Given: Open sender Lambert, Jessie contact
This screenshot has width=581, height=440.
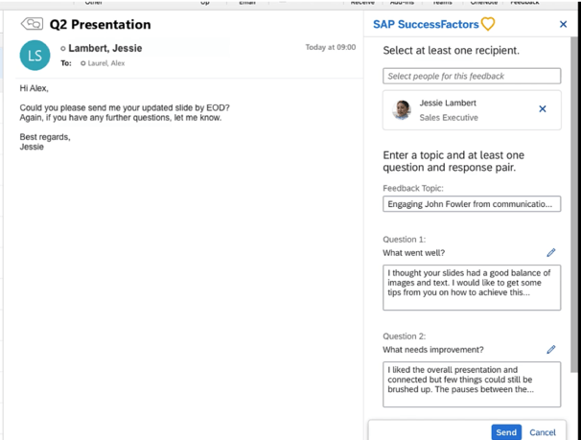Looking at the screenshot, I should (105, 48).
